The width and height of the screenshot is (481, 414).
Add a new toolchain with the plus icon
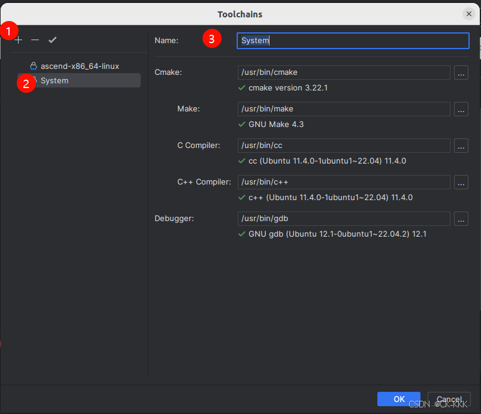pos(19,40)
